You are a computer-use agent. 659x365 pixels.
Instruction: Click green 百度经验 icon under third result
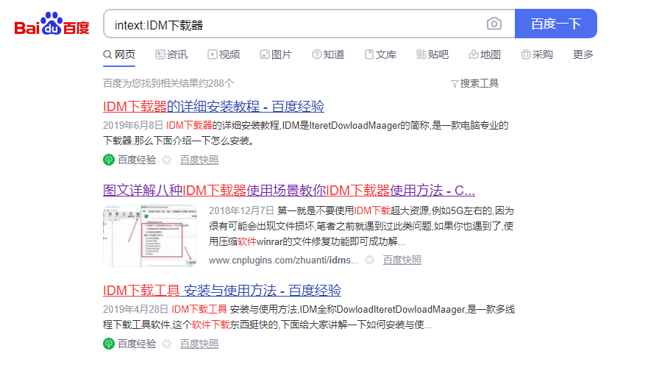109,344
